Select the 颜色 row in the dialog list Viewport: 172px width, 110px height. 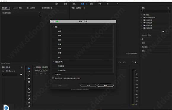point(82,40)
